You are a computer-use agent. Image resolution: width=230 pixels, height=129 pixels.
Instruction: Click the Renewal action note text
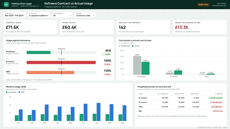pyautogui.click(x=172, y=116)
